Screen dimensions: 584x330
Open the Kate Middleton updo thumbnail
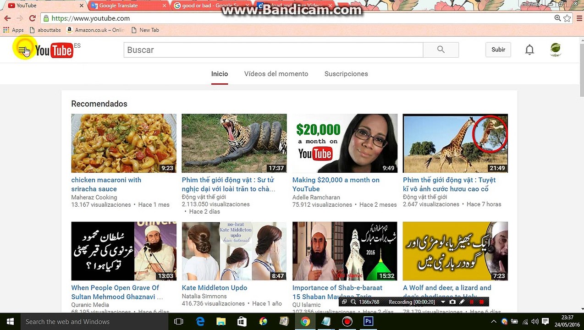pyautogui.click(x=234, y=251)
